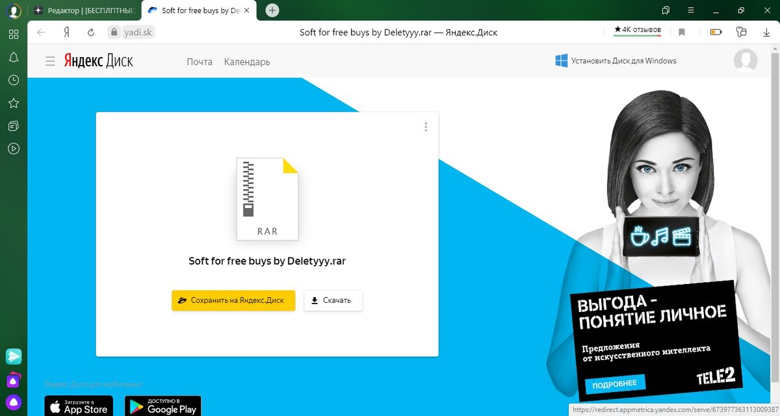Launch Alice assistant icon in sidebar
The height and width of the screenshot is (416, 780).
point(14,402)
